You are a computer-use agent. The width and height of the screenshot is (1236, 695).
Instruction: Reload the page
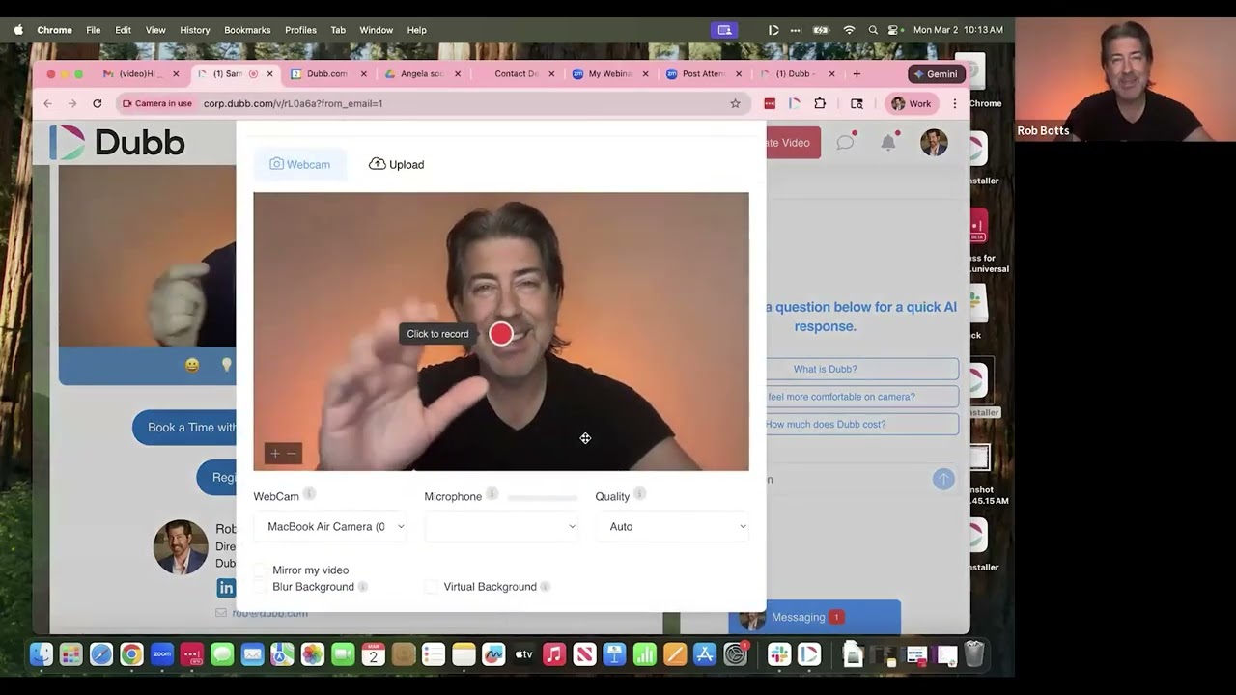point(98,103)
